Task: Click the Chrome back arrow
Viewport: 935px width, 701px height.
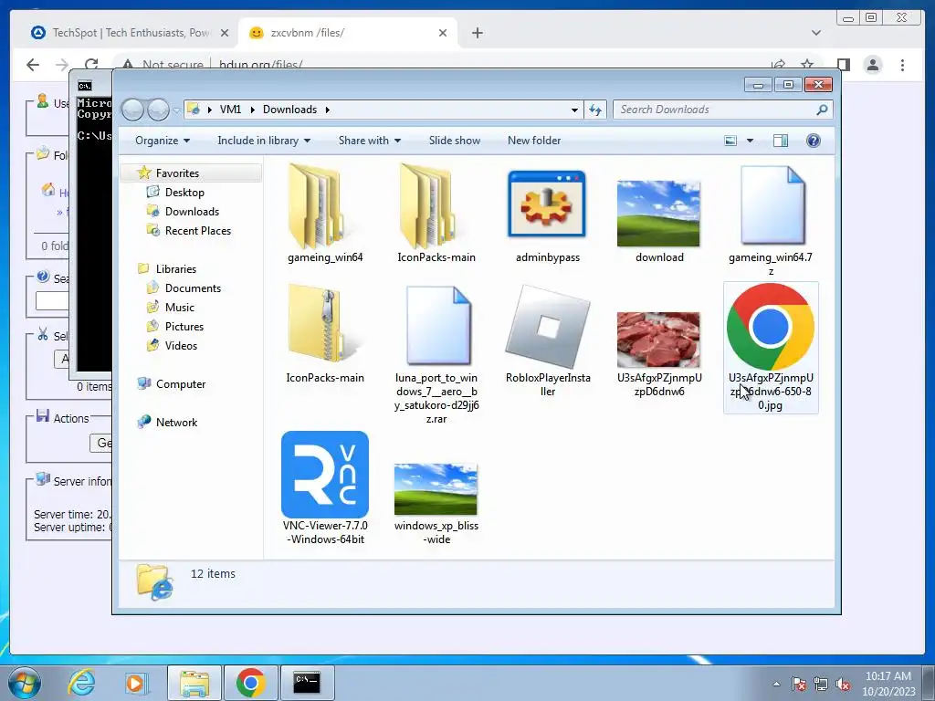Action: pos(33,65)
